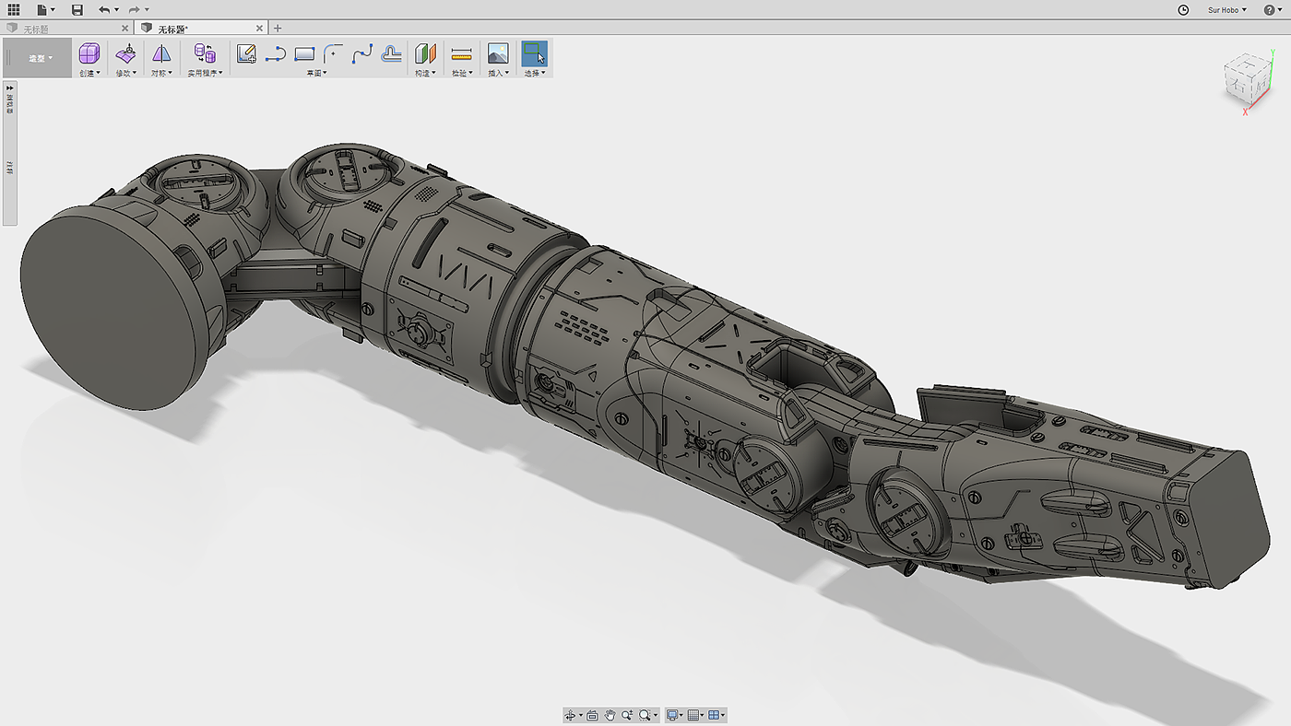Open a new design tab
Viewport: 1291px width, 726px height.
pyautogui.click(x=278, y=29)
